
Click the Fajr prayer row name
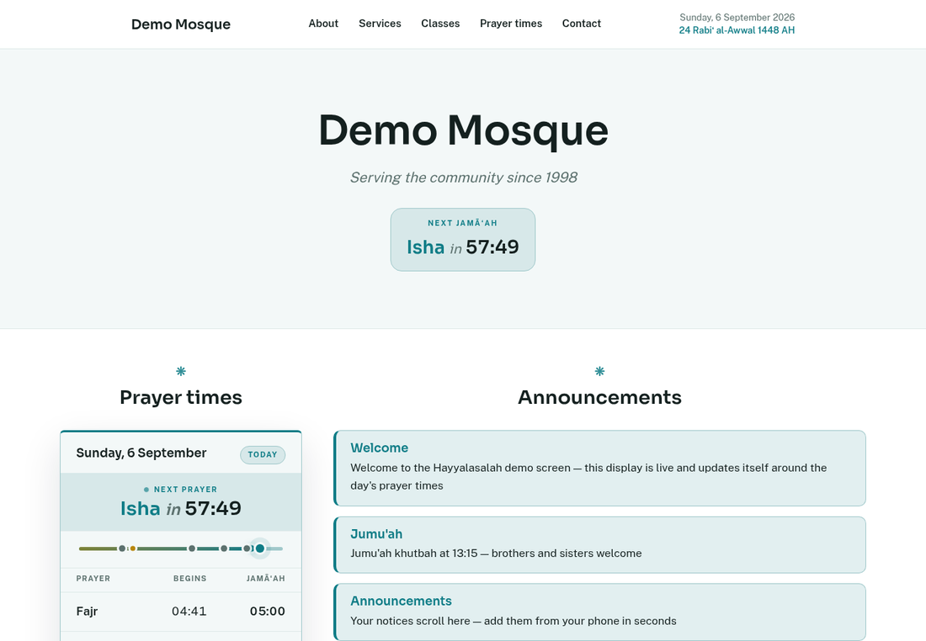tap(87, 612)
